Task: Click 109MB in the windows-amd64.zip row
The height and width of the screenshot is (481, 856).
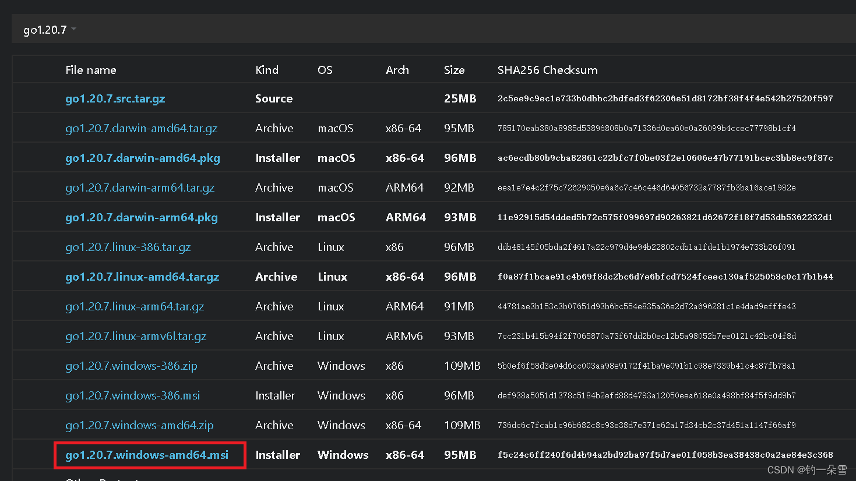Action: click(462, 425)
